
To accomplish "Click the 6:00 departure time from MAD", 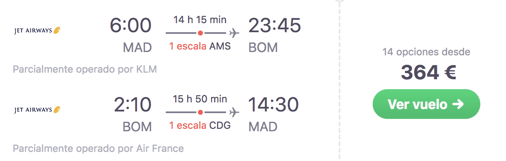I will click(131, 26).
